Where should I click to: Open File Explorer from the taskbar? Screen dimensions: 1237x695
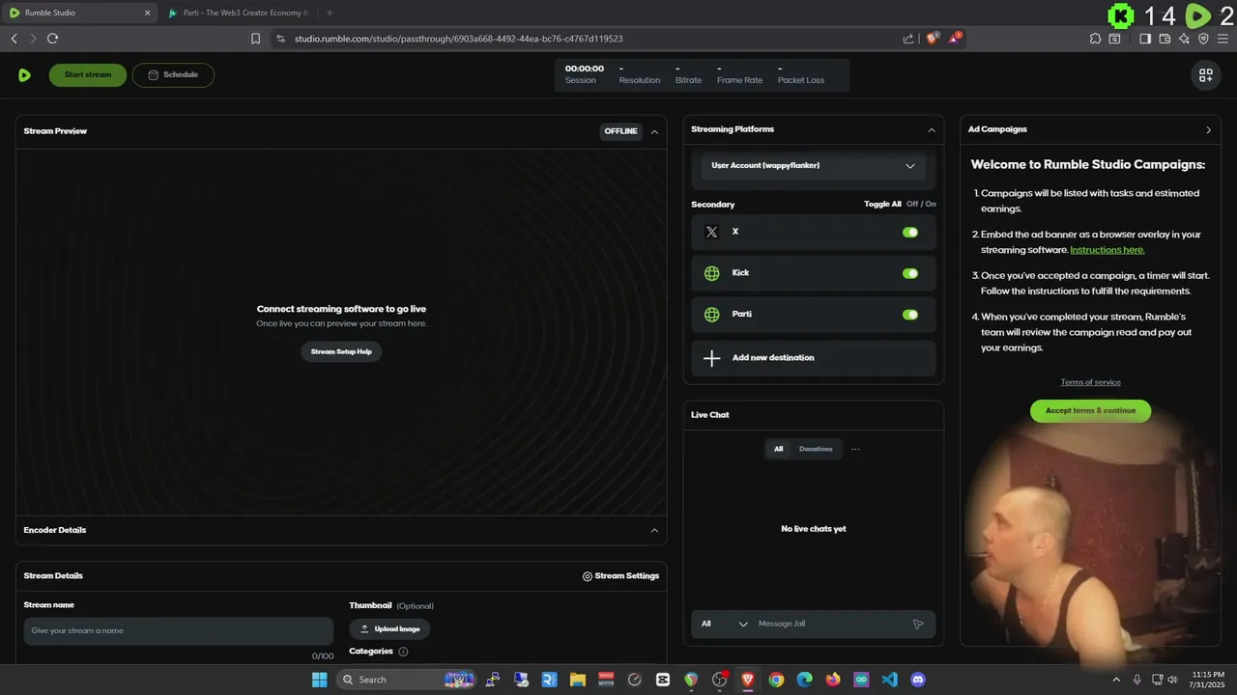pyautogui.click(x=577, y=680)
